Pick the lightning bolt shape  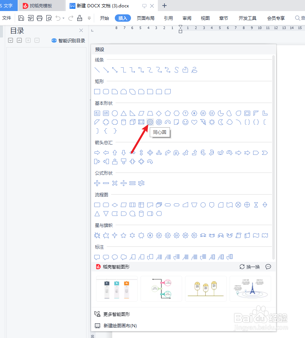(203, 122)
